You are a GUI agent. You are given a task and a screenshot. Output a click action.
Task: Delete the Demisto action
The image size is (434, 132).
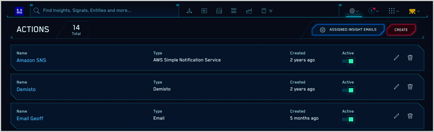(x=410, y=87)
